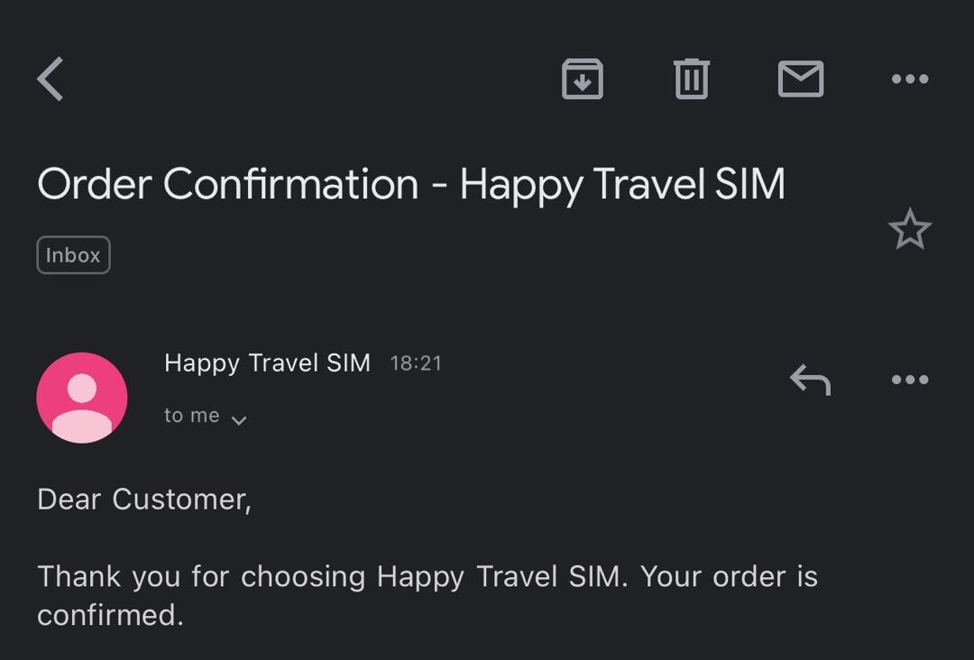Mark email as unread via envelope icon
This screenshot has width=974, height=660.
pyautogui.click(x=801, y=78)
